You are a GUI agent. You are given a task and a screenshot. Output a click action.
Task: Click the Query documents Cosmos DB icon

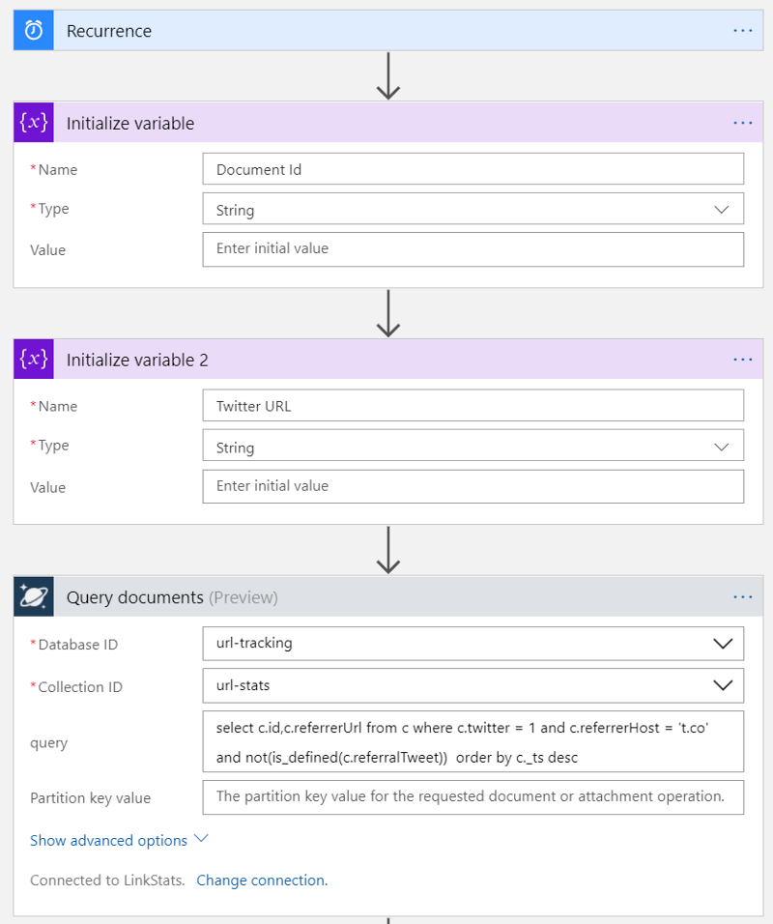33,596
